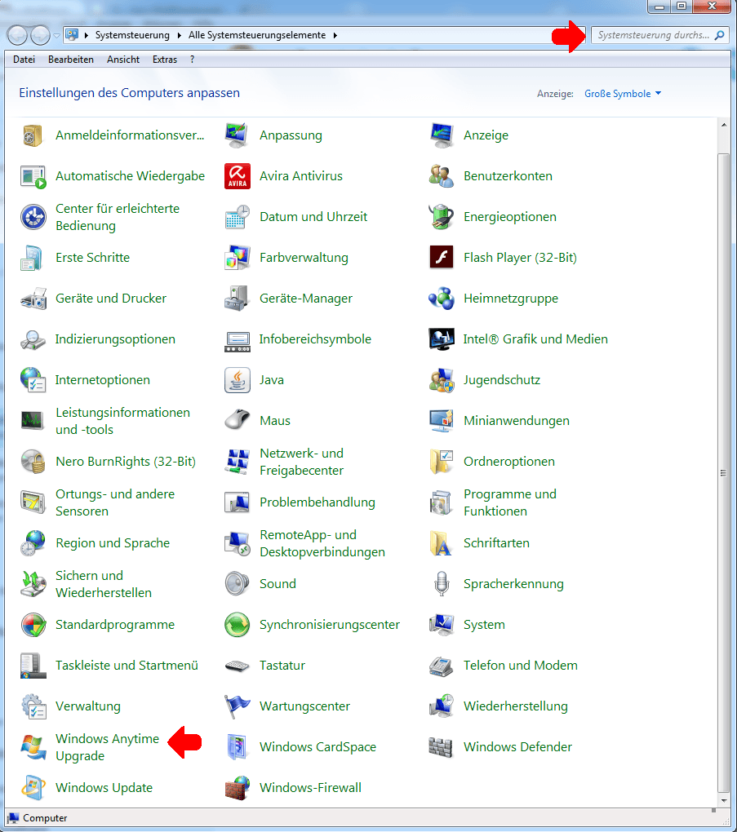Click the Spracherkennung microphone icon

(x=441, y=584)
